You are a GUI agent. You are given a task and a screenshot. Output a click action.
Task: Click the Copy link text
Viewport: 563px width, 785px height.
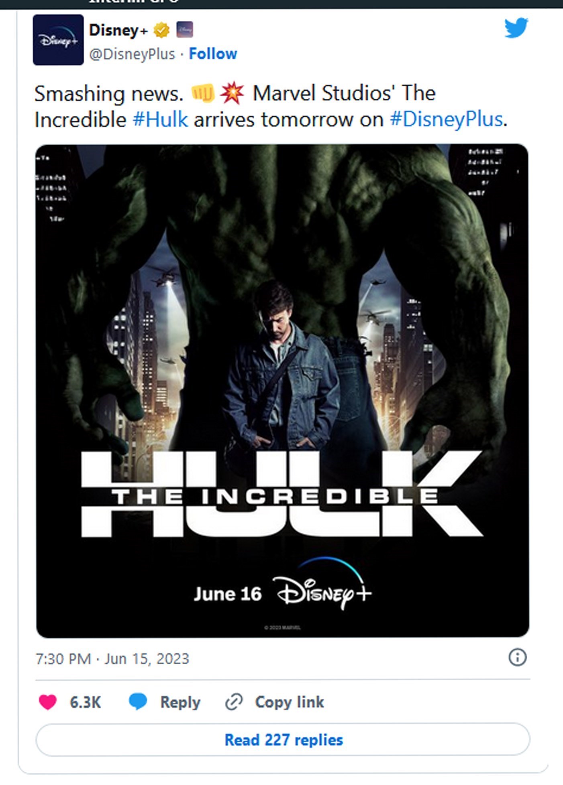[289, 702]
